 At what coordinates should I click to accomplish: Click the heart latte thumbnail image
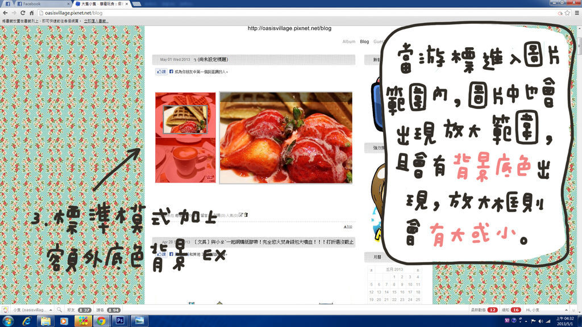pos(185,160)
